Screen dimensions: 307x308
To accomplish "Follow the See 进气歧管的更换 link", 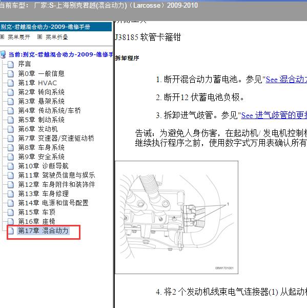I will 274,115.
